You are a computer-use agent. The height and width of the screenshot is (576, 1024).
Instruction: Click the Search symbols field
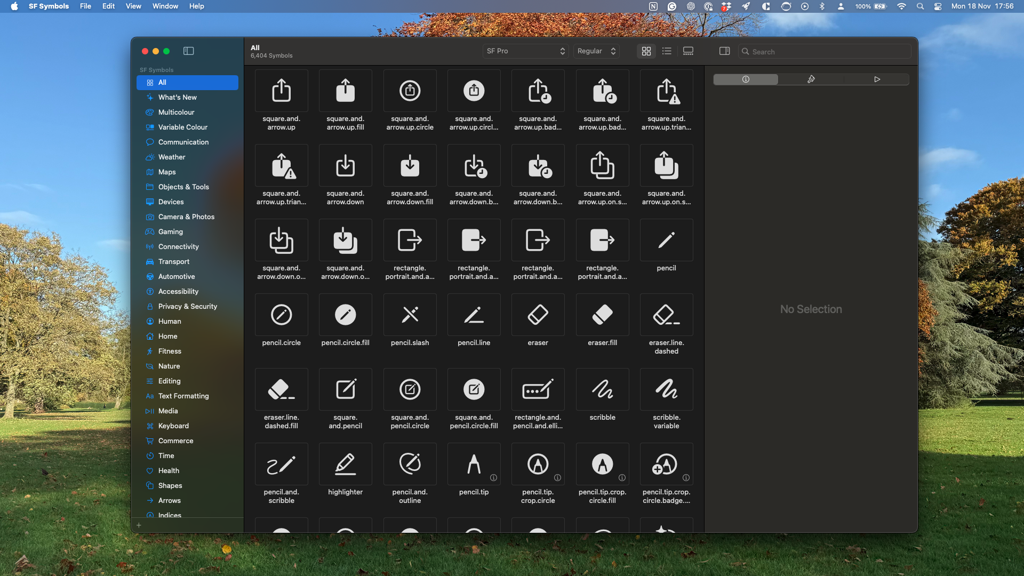(x=825, y=52)
